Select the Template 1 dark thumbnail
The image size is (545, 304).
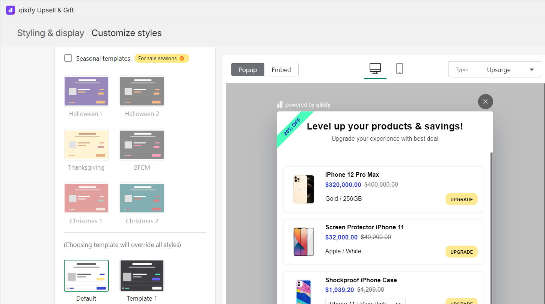pyautogui.click(x=142, y=275)
